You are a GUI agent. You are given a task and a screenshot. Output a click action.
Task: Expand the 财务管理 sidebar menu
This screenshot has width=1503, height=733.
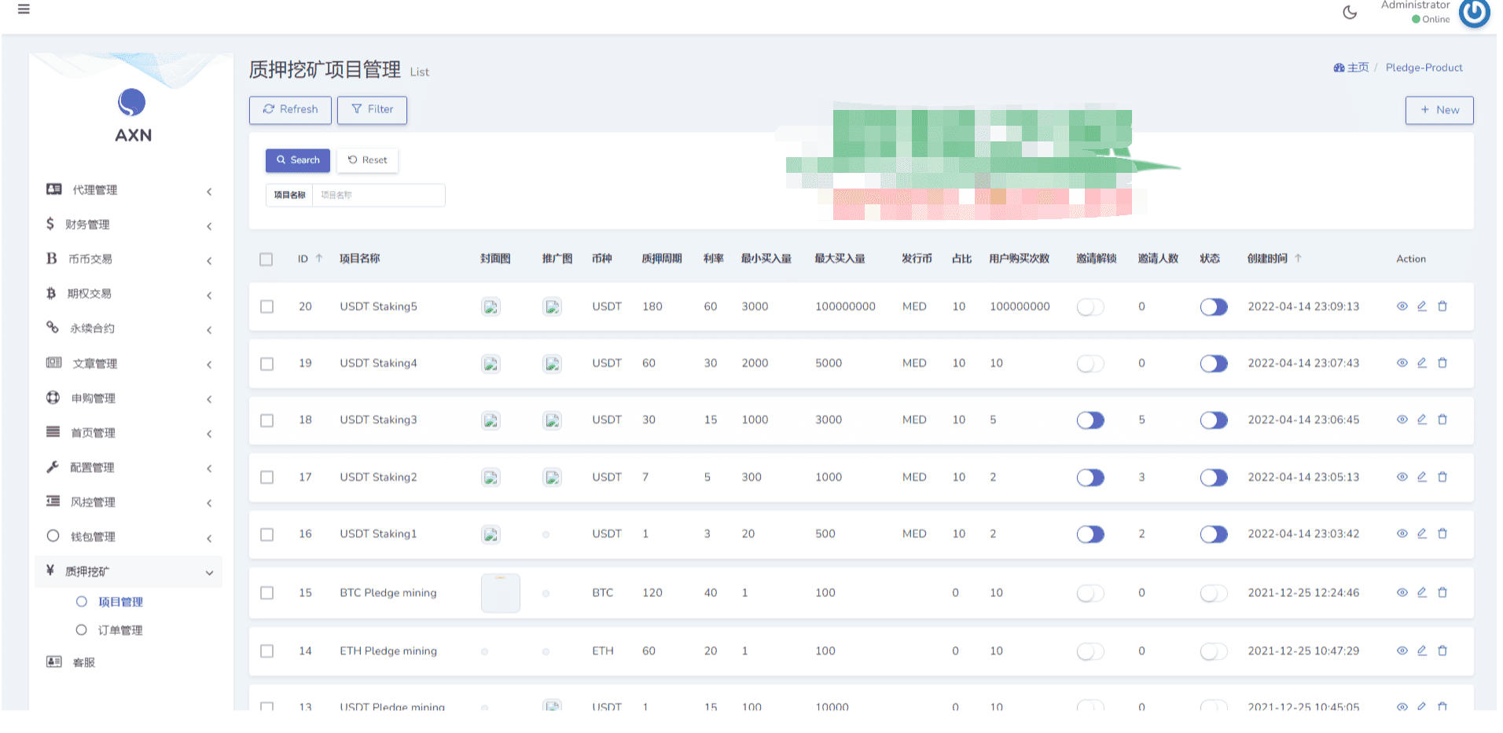coord(130,225)
